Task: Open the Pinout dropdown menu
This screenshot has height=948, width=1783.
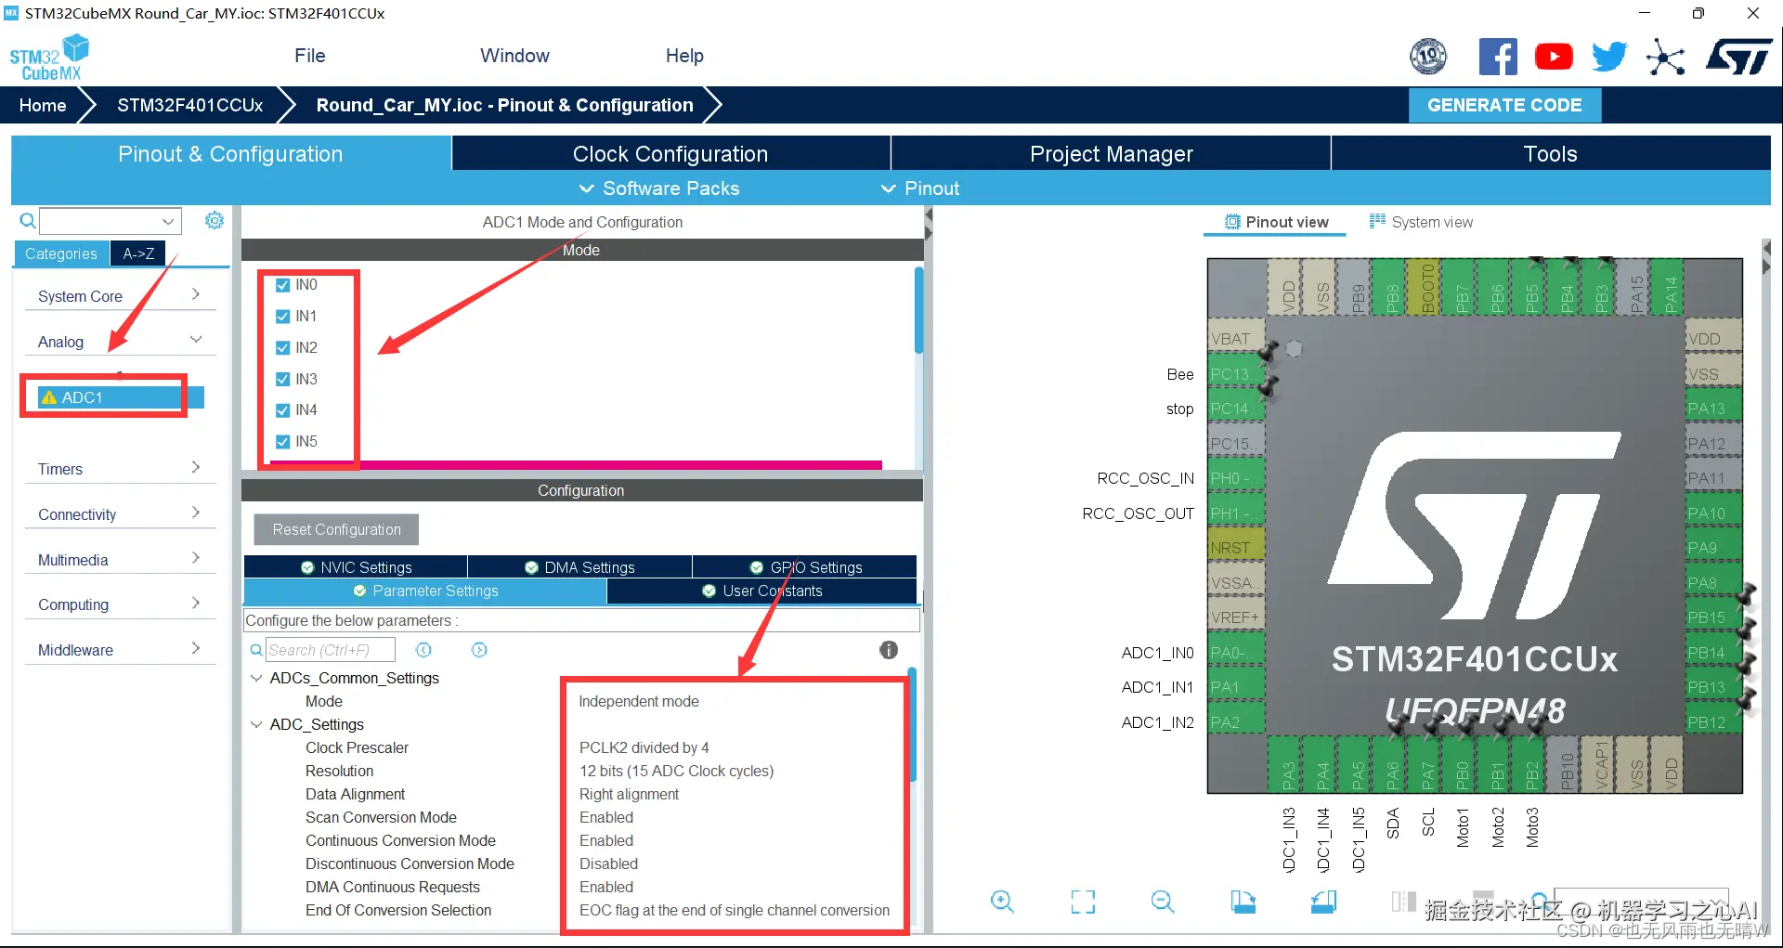Action: (920, 188)
